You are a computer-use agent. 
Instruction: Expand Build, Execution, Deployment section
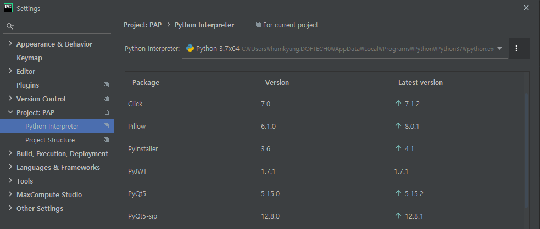(10, 153)
